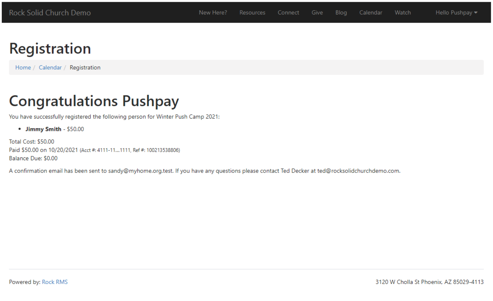Open the New Here? menu item
This screenshot has height=301, width=493.
213,13
